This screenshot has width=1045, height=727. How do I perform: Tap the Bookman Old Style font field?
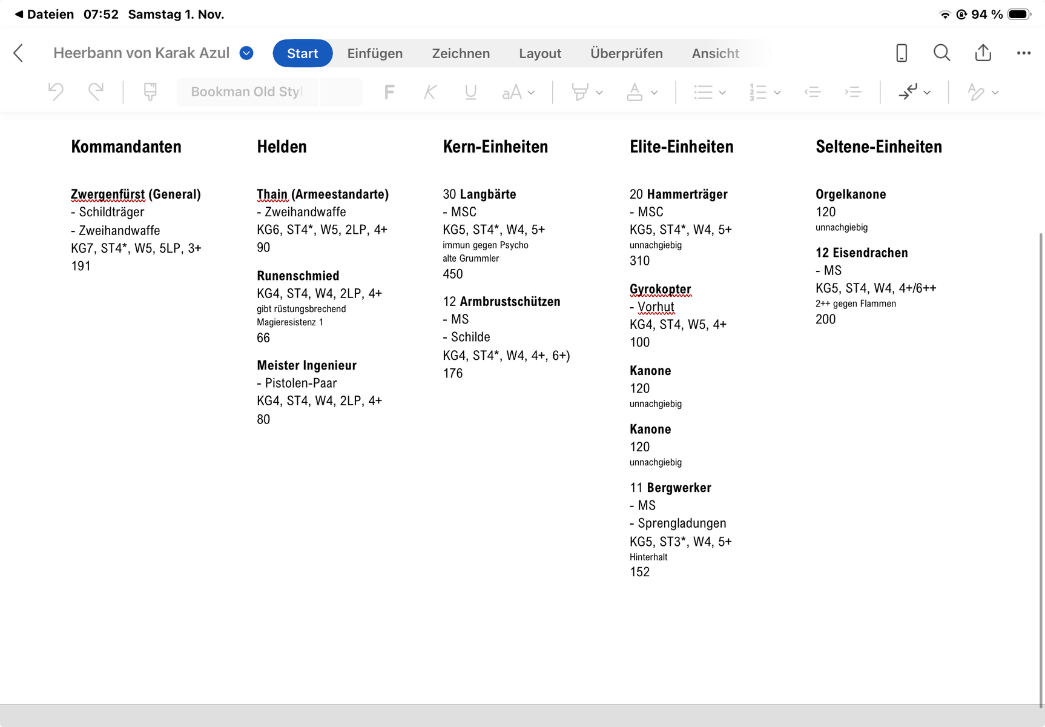[x=246, y=92]
